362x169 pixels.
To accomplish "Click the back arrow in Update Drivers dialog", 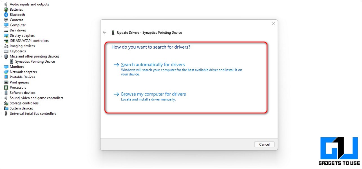I will (x=105, y=33).
